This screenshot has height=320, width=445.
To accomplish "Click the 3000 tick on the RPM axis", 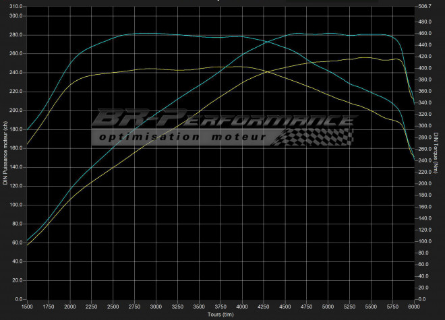I will (156, 307).
